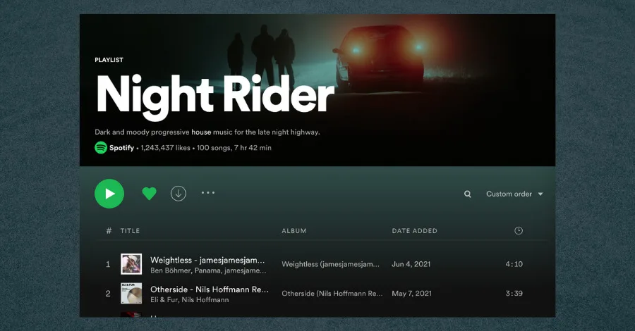This screenshot has width=635, height=331.
Task: Click the Otherside - Nils Hoffmann Re... title
Action: coord(210,289)
